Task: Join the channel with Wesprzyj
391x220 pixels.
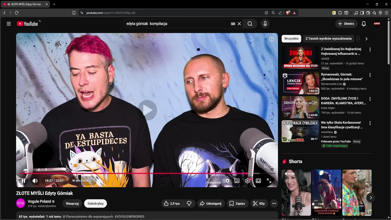Action: [x=72, y=204]
